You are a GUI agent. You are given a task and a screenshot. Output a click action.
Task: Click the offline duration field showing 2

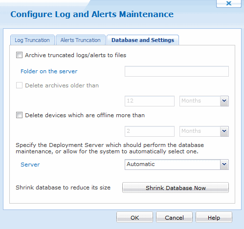[x=150, y=131]
